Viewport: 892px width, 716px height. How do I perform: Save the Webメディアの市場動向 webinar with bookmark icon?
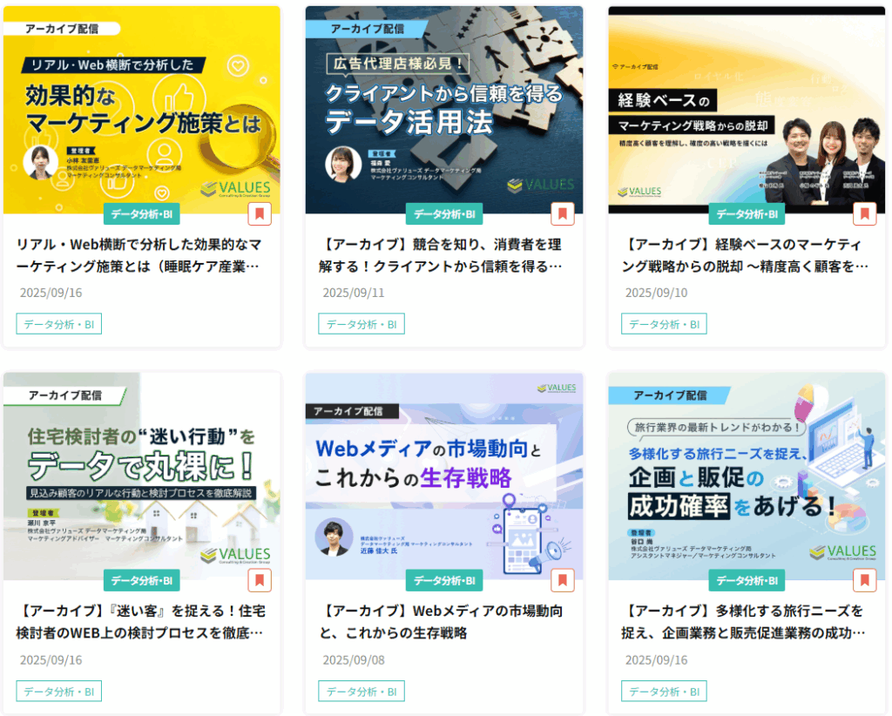click(x=562, y=580)
